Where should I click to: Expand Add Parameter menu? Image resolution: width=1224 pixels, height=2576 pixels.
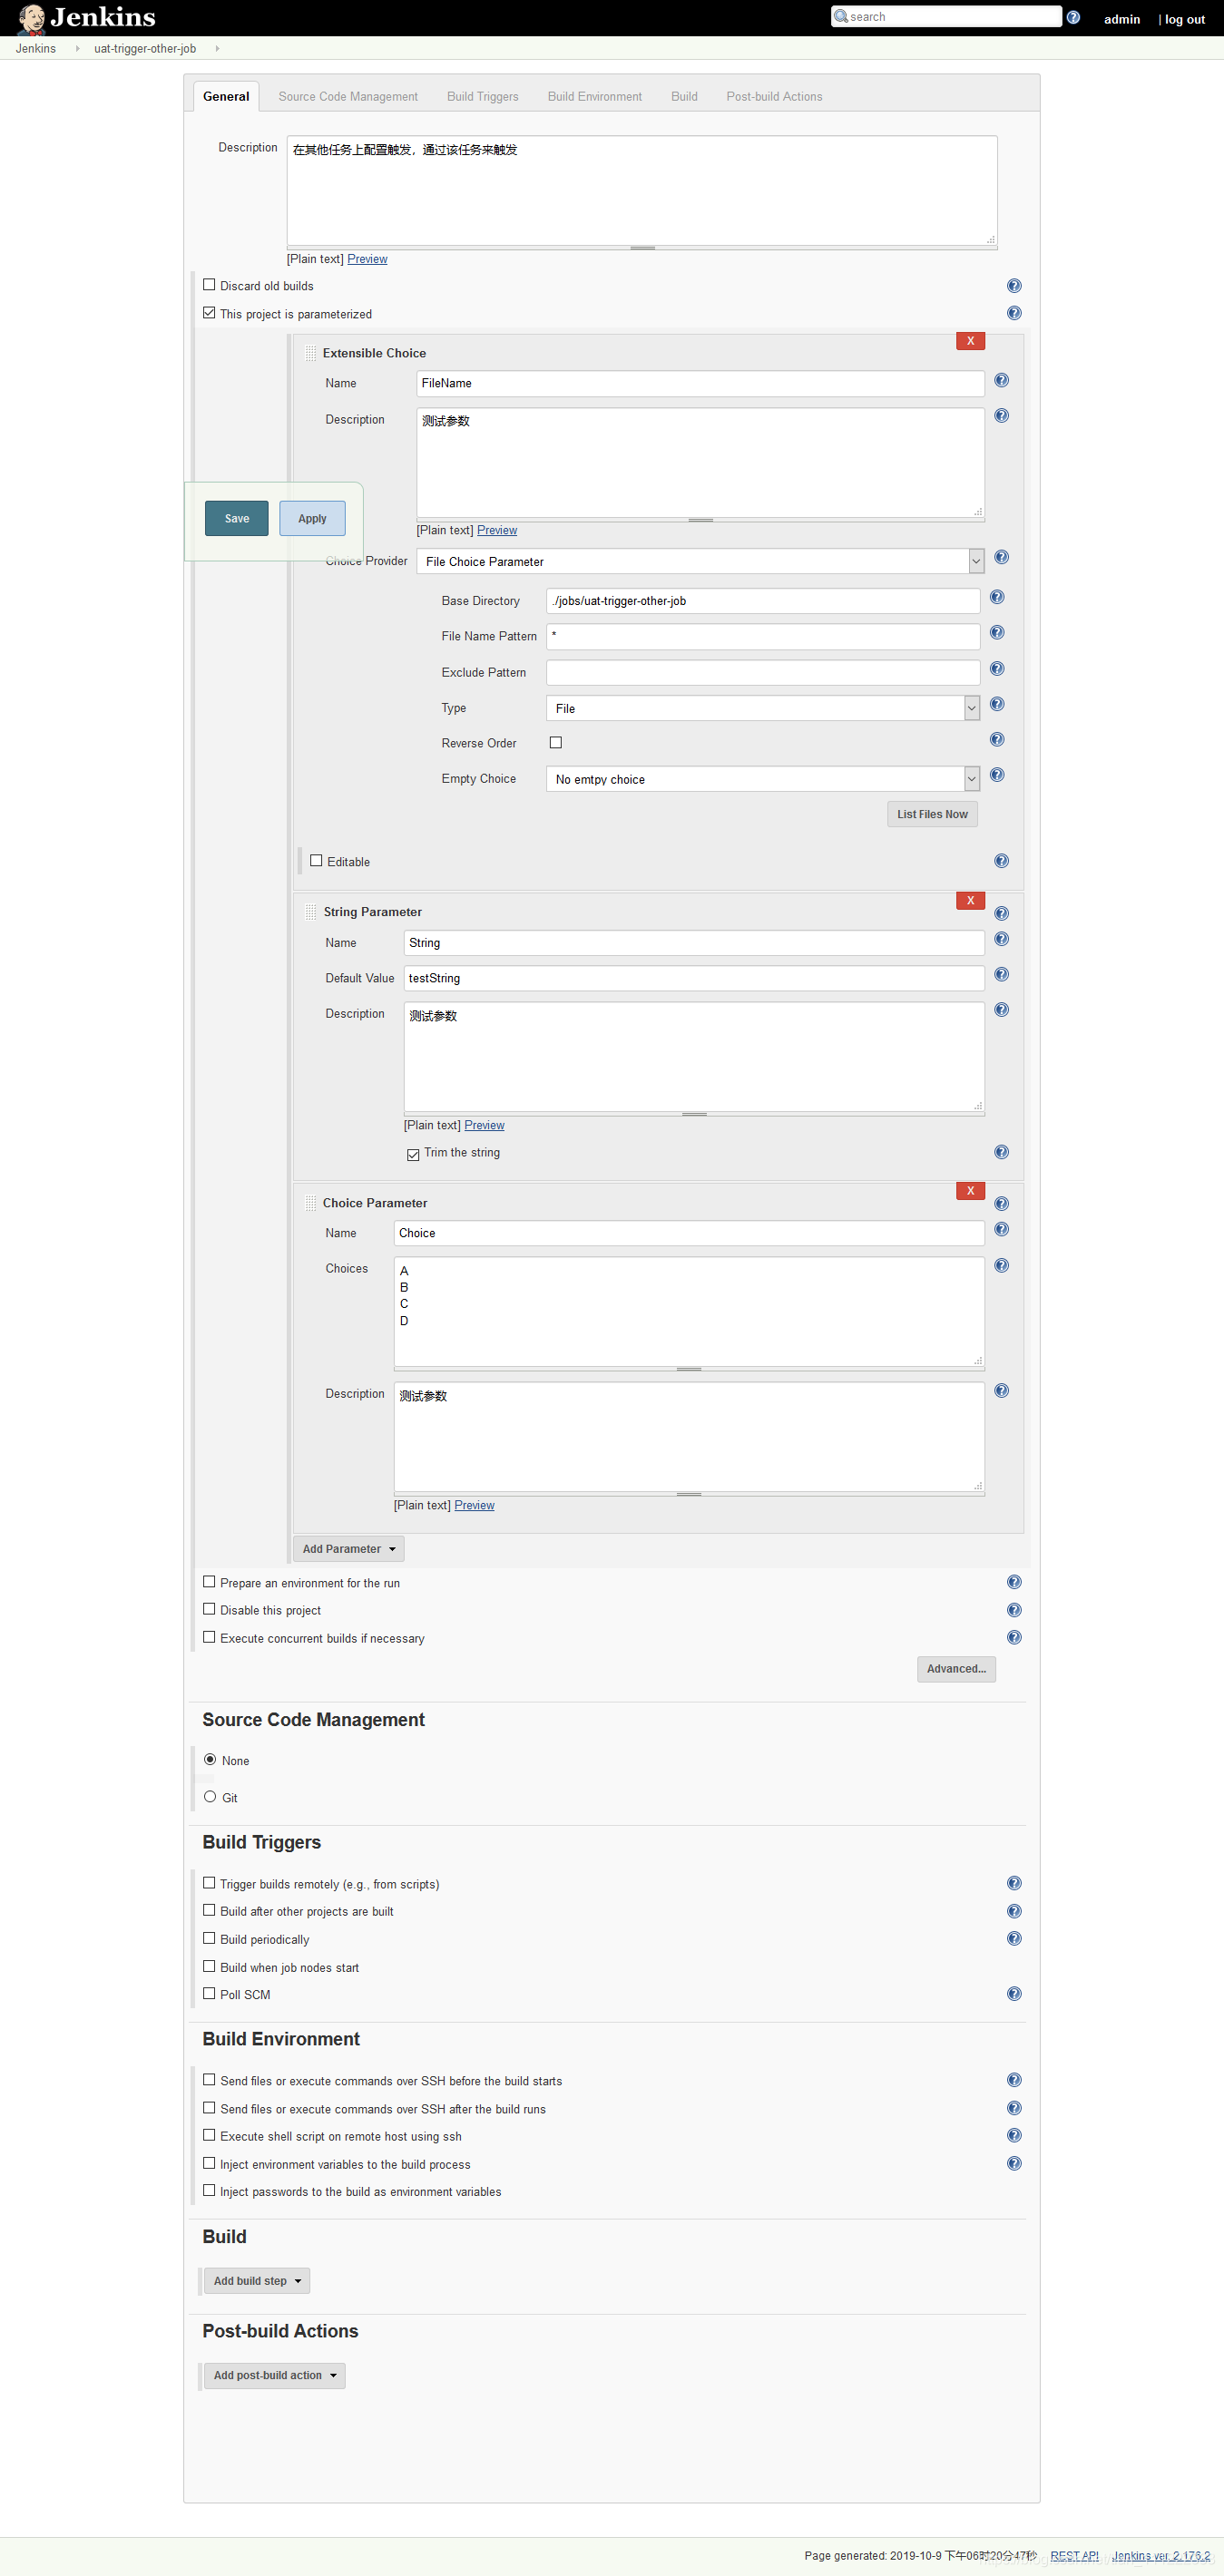pos(349,1549)
